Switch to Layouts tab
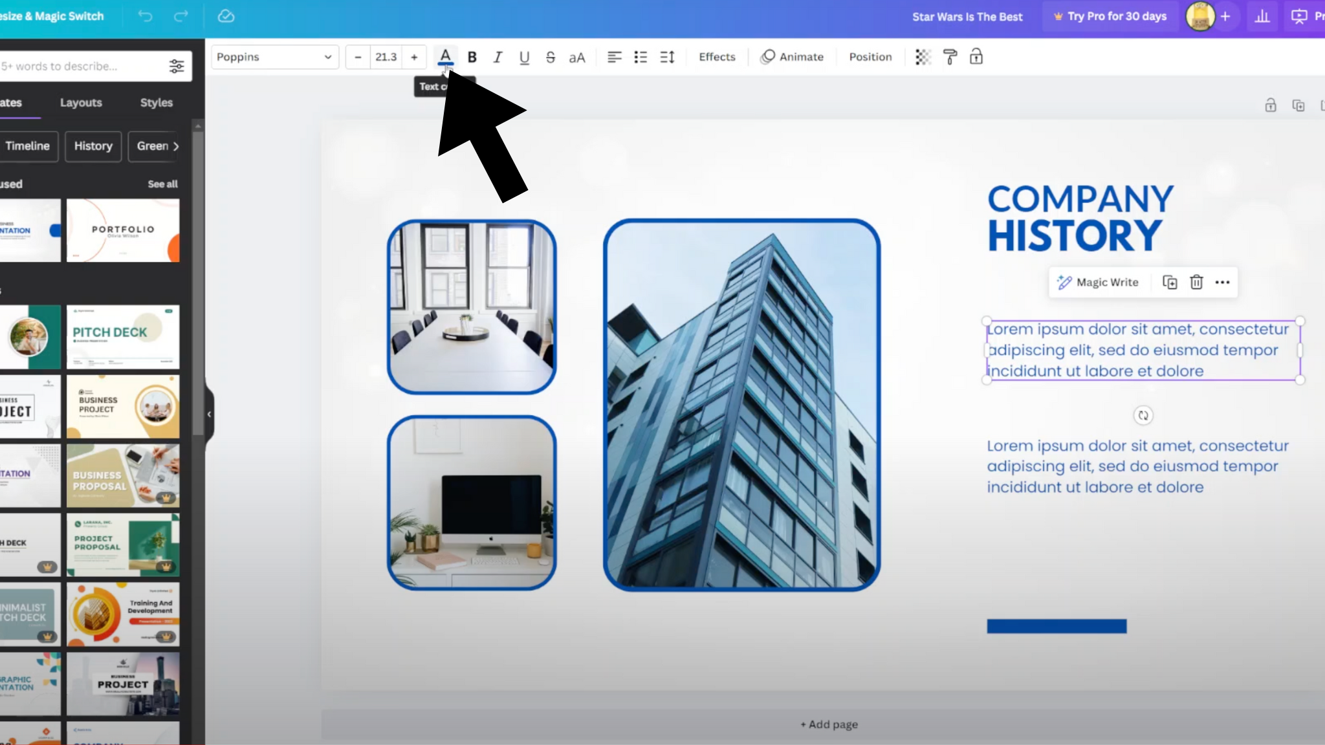Screen dimensions: 1325x745 pos(81,102)
